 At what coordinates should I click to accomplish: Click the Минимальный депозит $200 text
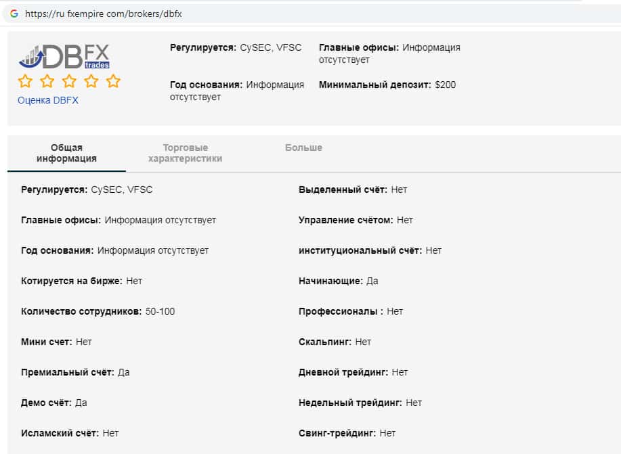coord(387,85)
